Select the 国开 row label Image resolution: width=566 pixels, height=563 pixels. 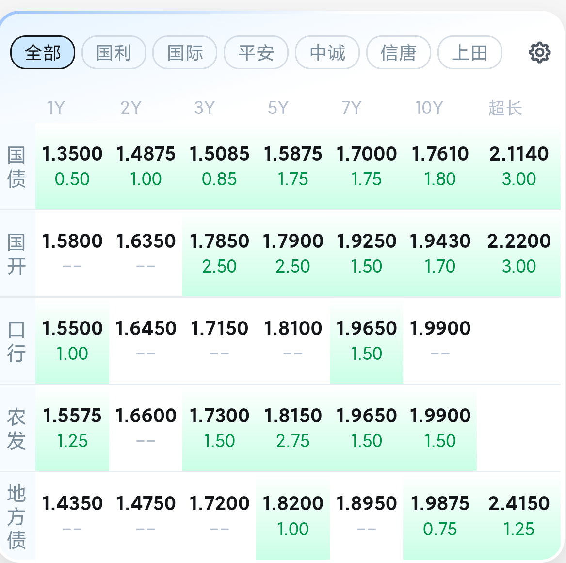(16, 254)
